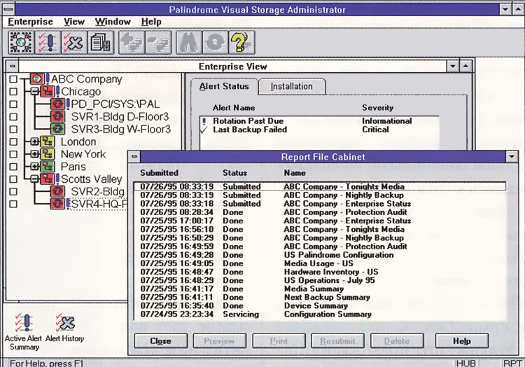Select the Last Backup Failed alert

point(319,130)
